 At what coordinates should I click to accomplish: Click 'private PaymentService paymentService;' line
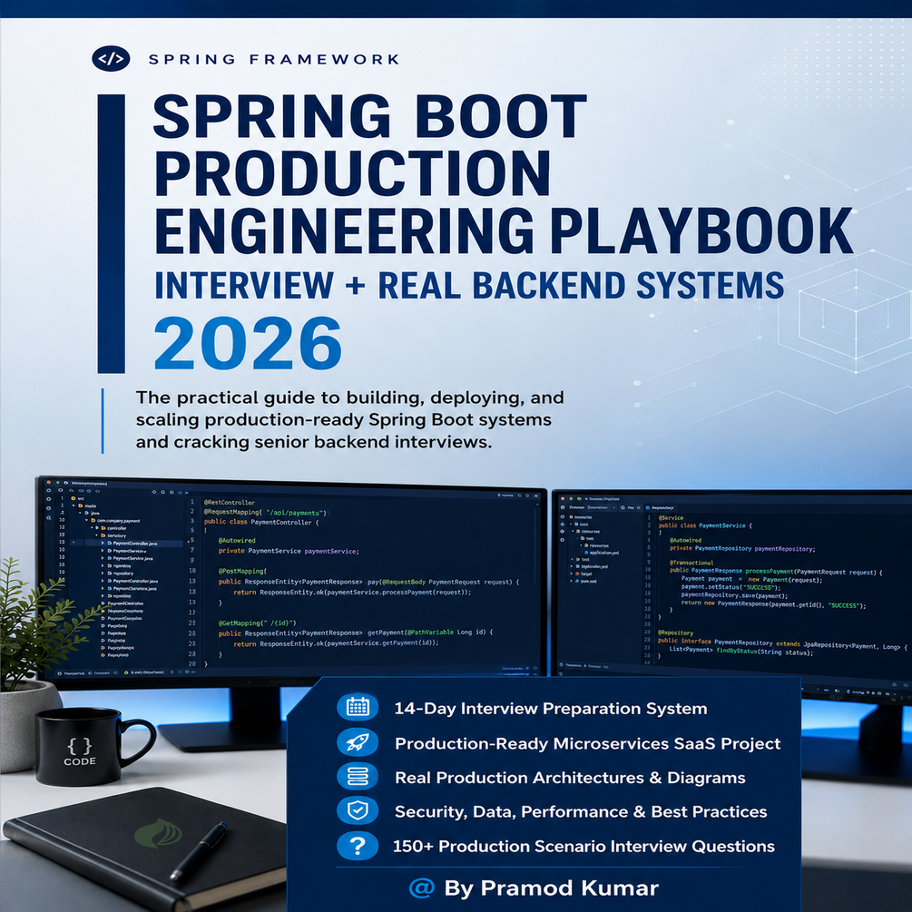[x=289, y=551]
